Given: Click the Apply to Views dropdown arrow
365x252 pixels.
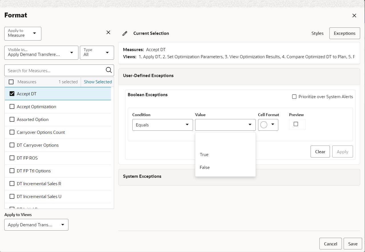Looking at the screenshot, I should 62,225.
